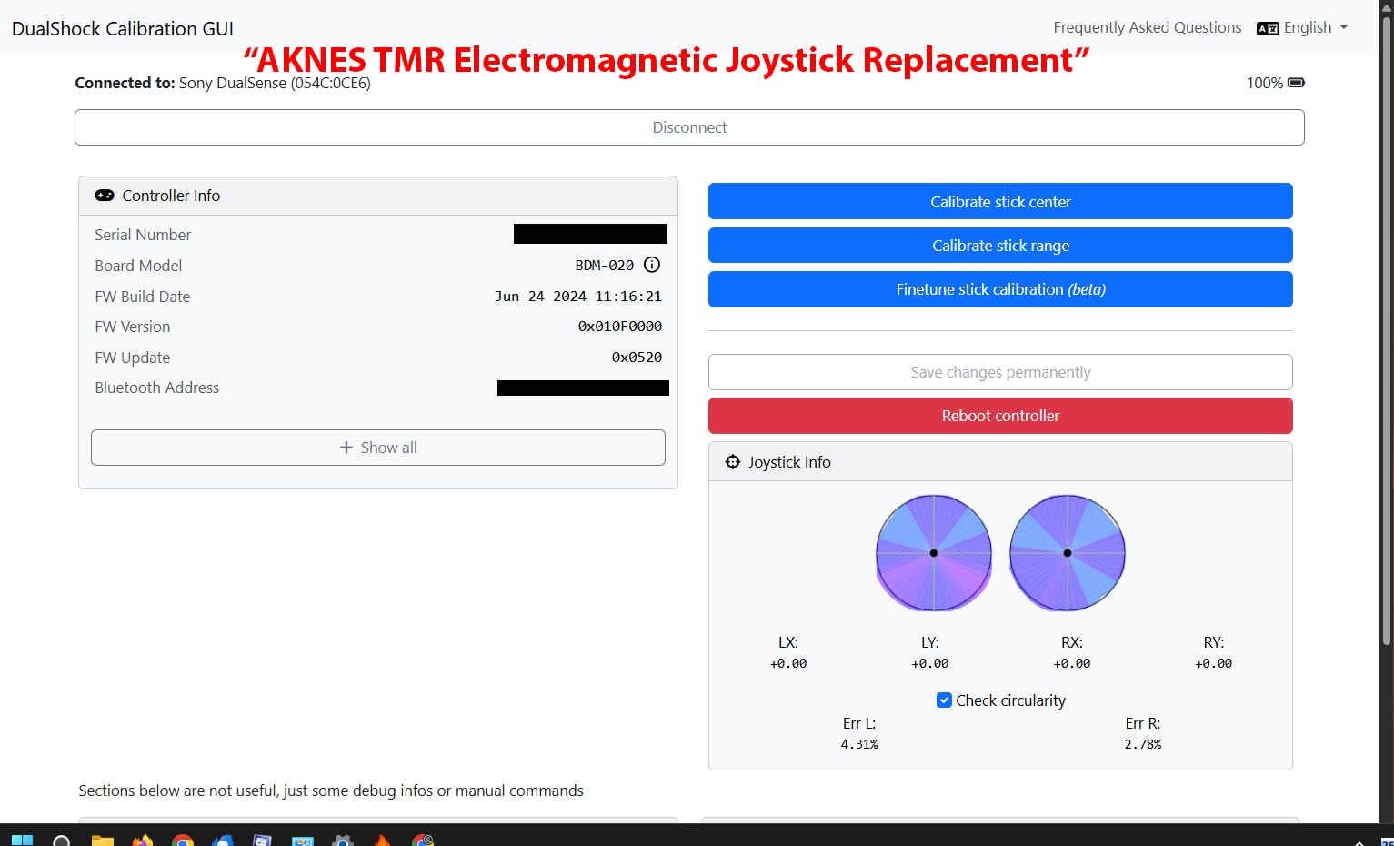Start Calibrate stick center
Image resolution: width=1394 pixels, height=846 pixels.
point(1000,201)
